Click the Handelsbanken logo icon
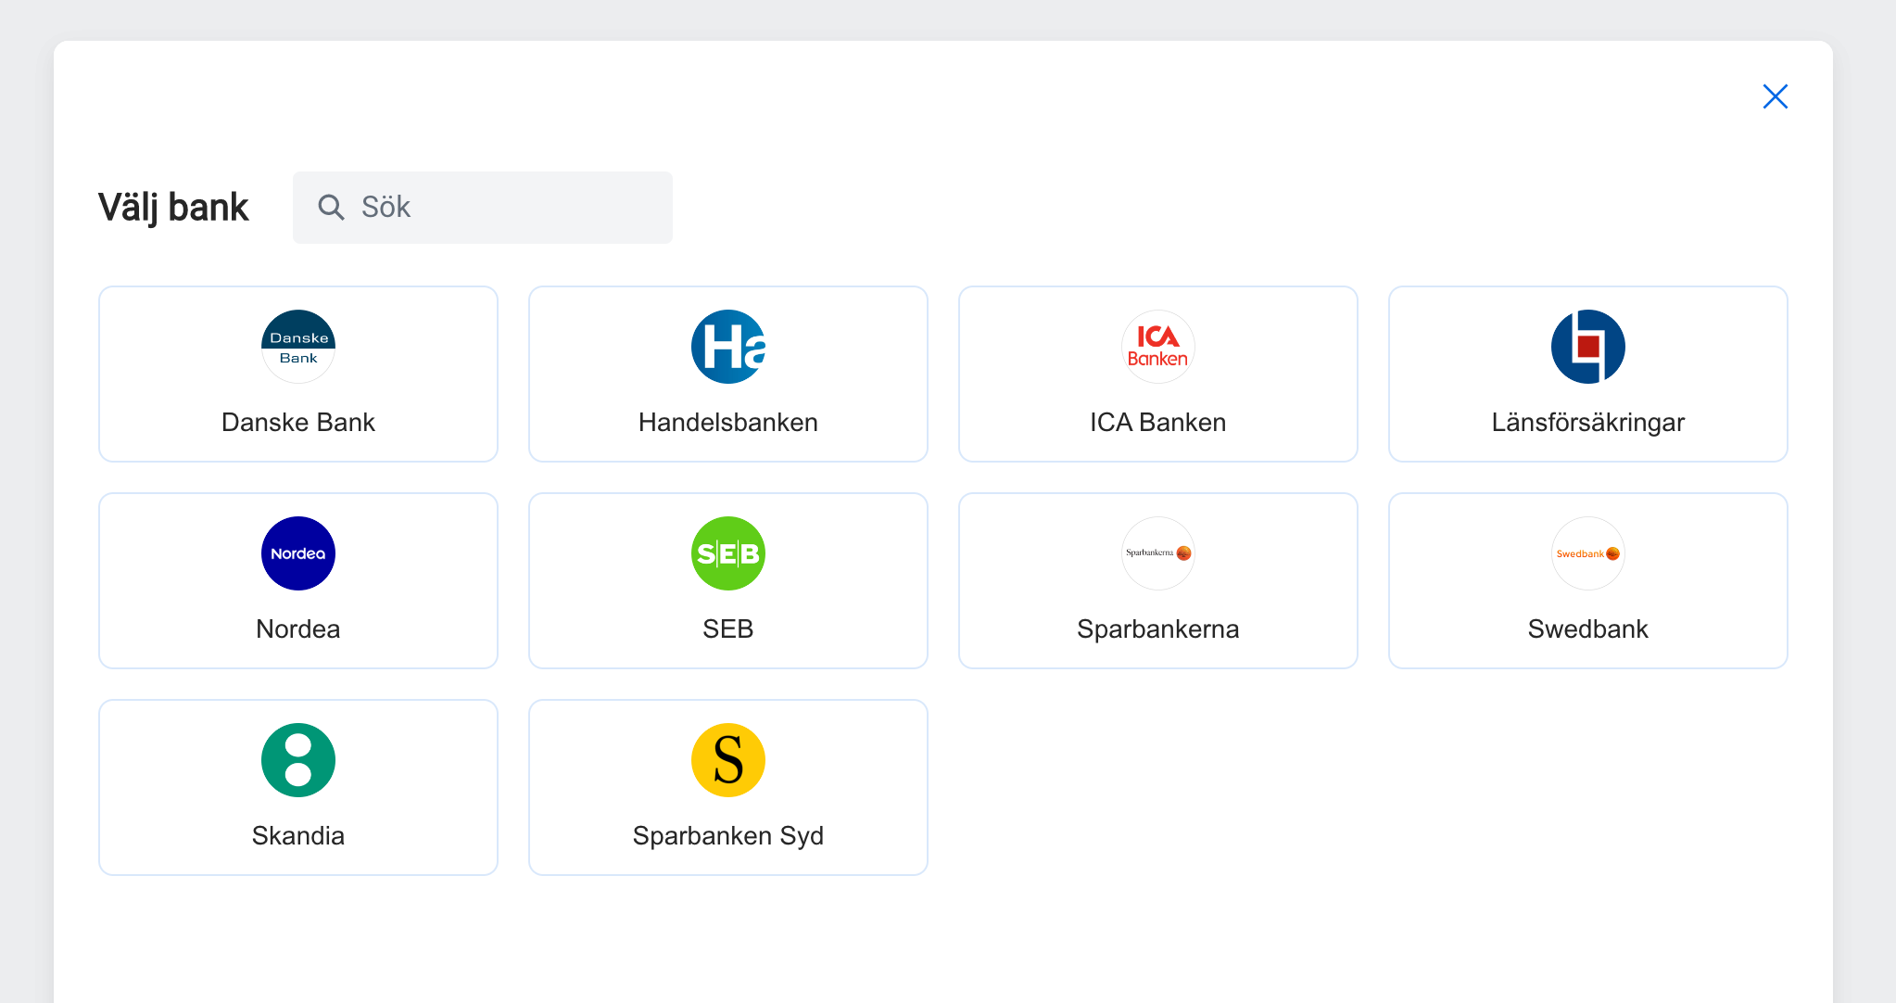 [x=728, y=347]
